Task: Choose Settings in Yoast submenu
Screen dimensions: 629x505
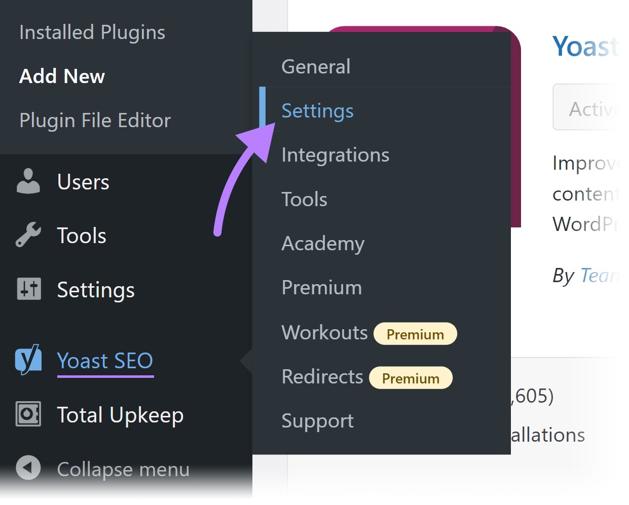Action: [x=317, y=111]
